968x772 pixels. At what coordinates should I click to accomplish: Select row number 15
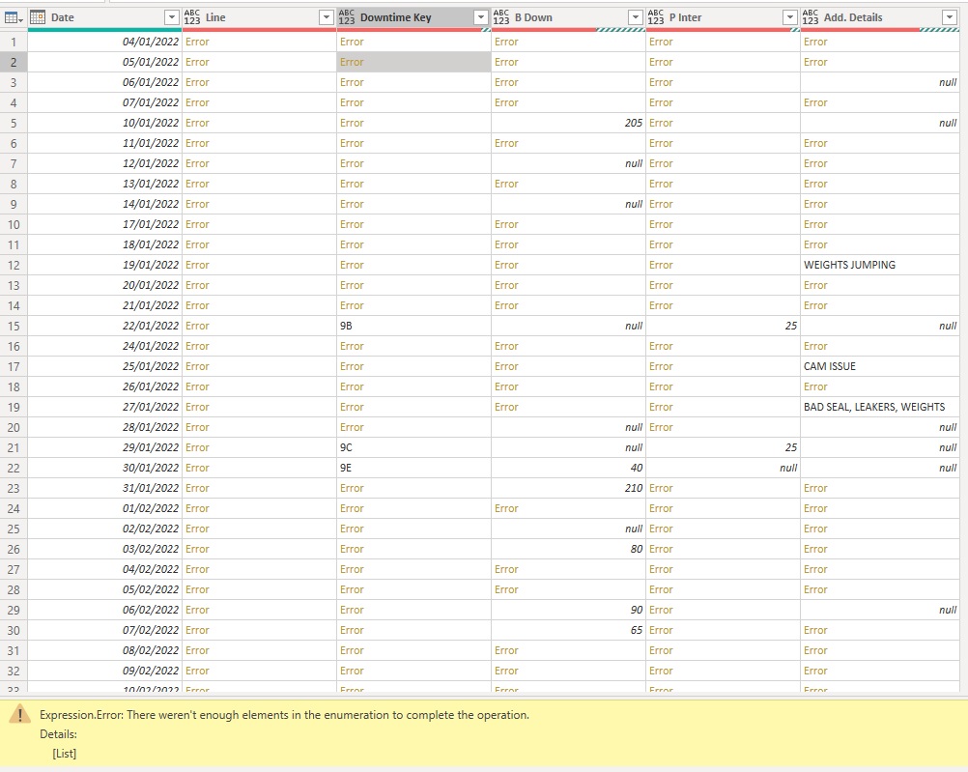(x=14, y=326)
